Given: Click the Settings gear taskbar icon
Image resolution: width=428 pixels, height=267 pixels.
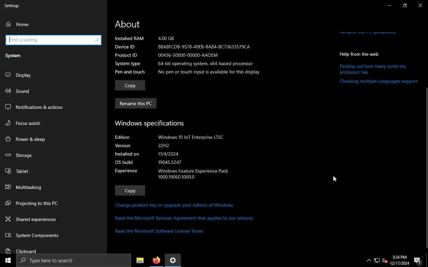Looking at the screenshot, I should pyautogui.click(x=173, y=260).
